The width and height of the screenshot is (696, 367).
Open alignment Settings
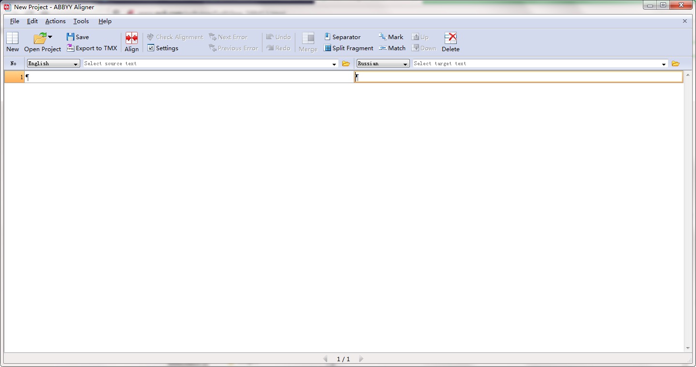coord(163,48)
